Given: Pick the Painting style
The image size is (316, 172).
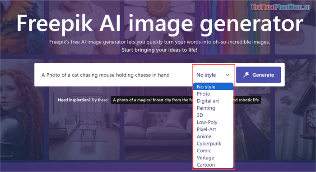Looking at the screenshot, I should (x=213, y=108).
